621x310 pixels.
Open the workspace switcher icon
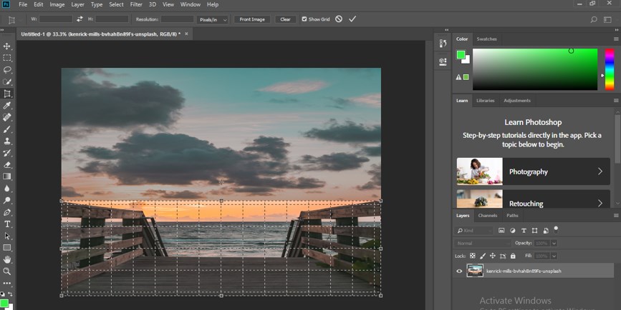pyautogui.click(x=607, y=19)
